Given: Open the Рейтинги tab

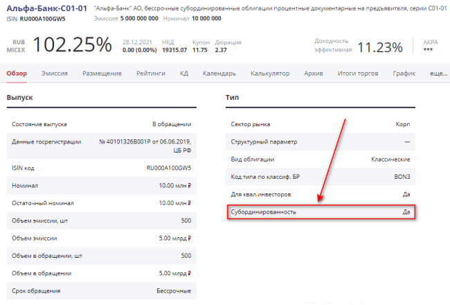Looking at the screenshot, I should pyautogui.click(x=150, y=73).
